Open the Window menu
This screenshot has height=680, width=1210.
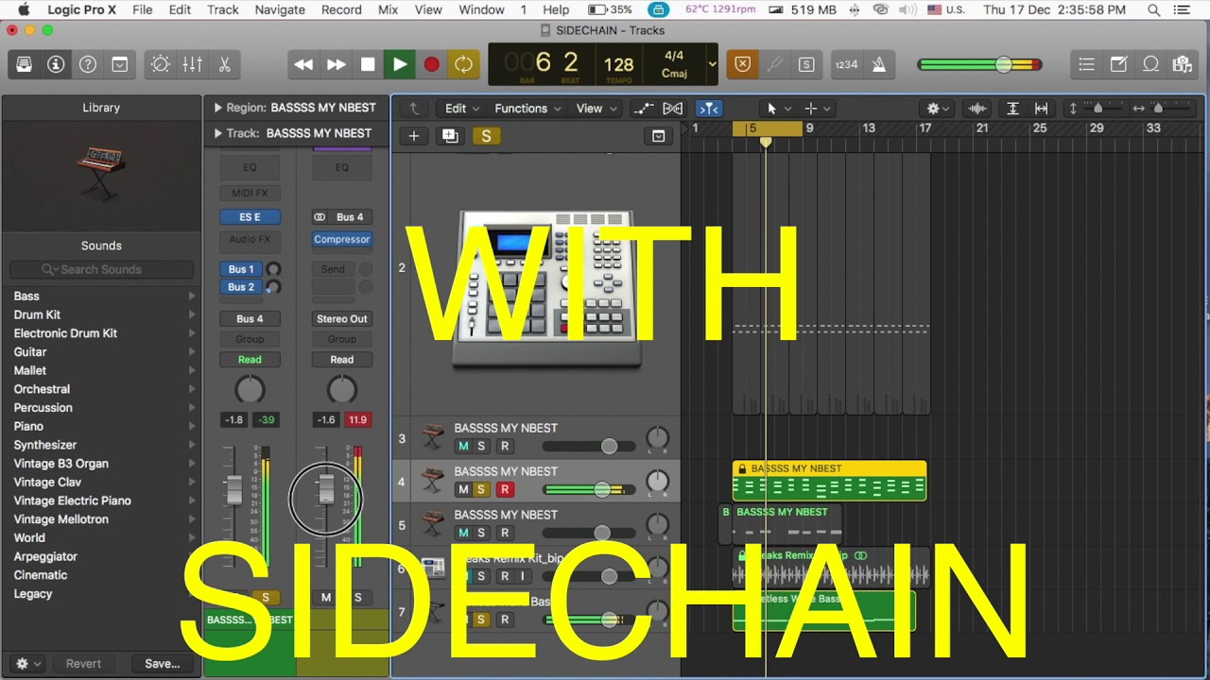pos(481,9)
